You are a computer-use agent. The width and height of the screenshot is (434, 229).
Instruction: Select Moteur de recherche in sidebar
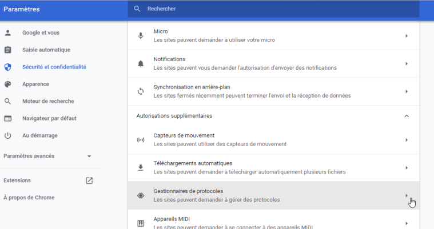48,101
